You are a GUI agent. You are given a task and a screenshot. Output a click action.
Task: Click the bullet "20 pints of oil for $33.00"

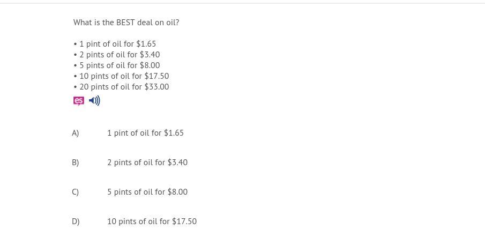pyautogui.click(x=124, y=87)
